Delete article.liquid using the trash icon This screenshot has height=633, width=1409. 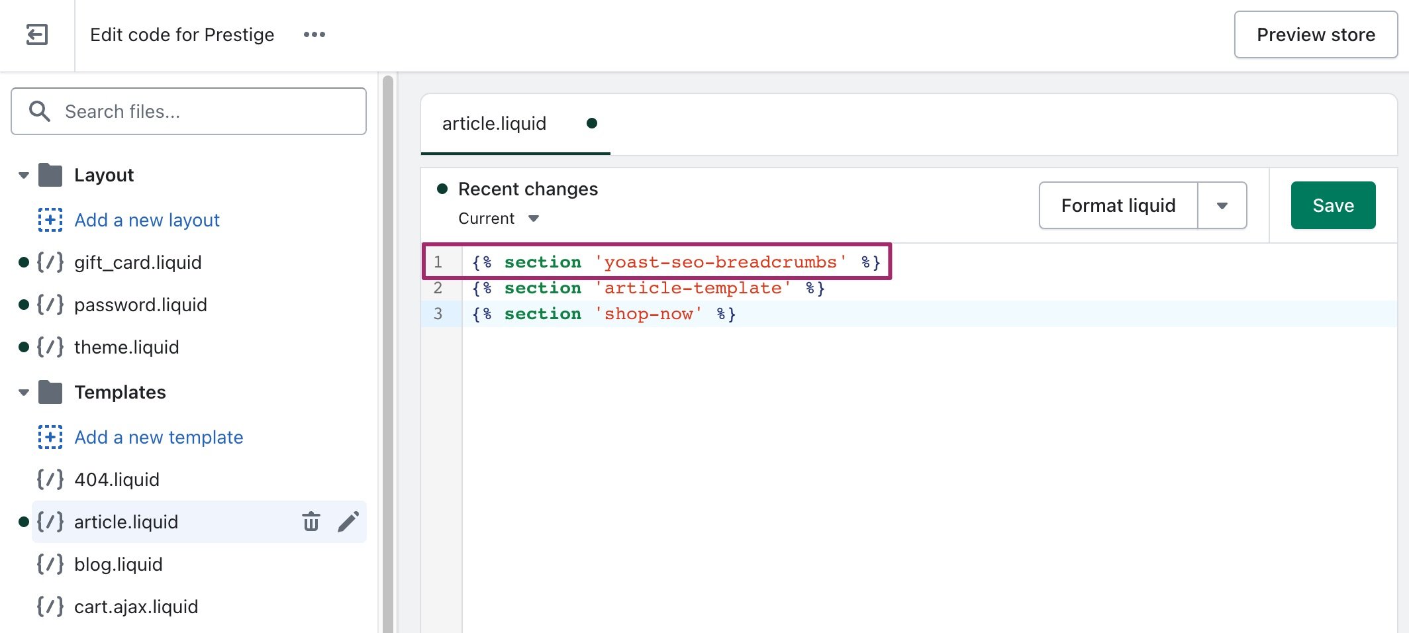311,522
